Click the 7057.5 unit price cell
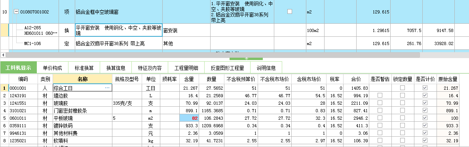469x147 pixels. point(406,30)
